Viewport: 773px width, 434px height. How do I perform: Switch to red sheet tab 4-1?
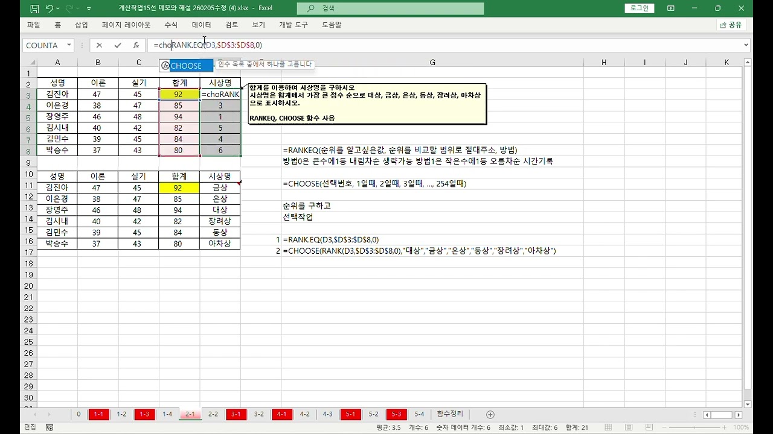[x=282, y=415]
